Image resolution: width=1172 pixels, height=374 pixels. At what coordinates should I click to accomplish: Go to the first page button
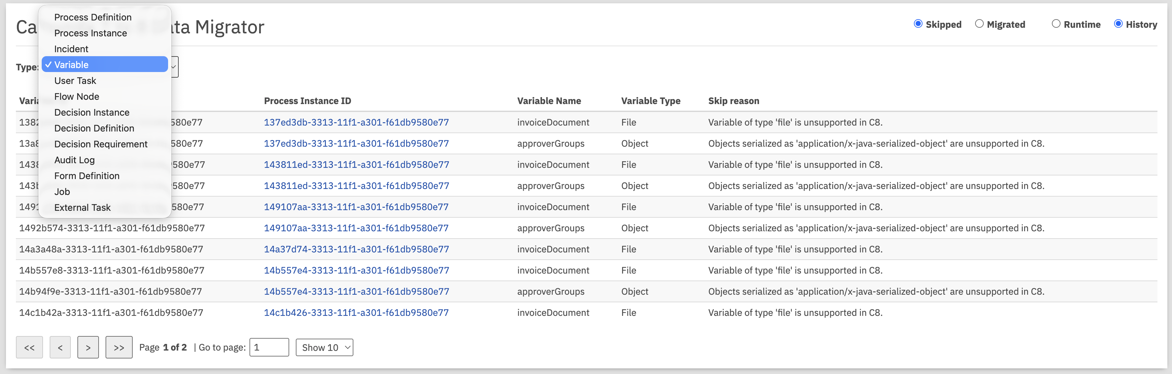tap(29, 348)
